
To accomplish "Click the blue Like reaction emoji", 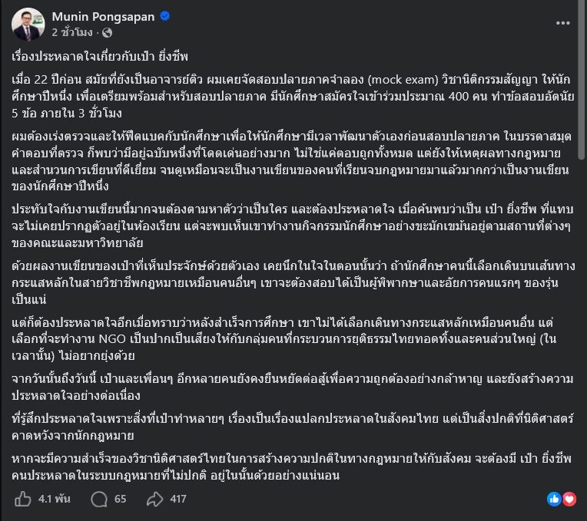I will pos(555,499).
